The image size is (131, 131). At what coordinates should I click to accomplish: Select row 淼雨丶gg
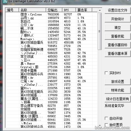52,18
